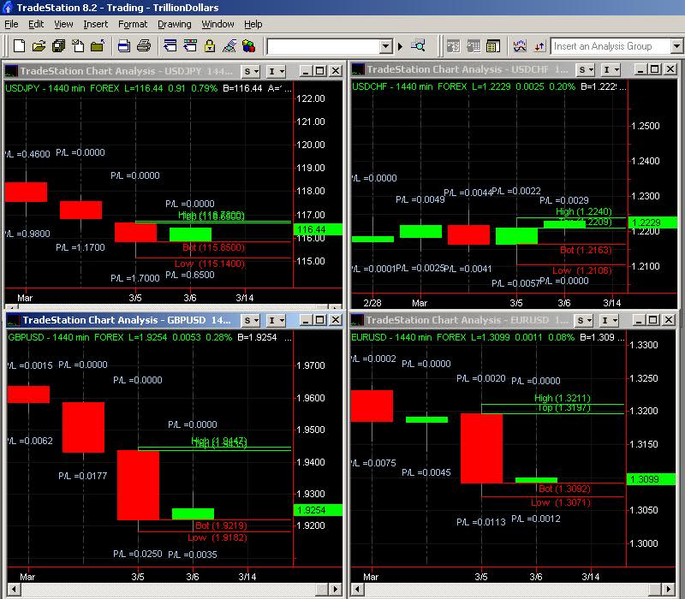The width and height of the screenshot is (685, 599).
Task: Open the S dropdown in USDCHF window
Action: [586, 69]
